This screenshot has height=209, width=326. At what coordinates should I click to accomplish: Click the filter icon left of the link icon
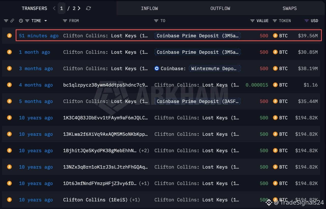(x=6, y=21)
